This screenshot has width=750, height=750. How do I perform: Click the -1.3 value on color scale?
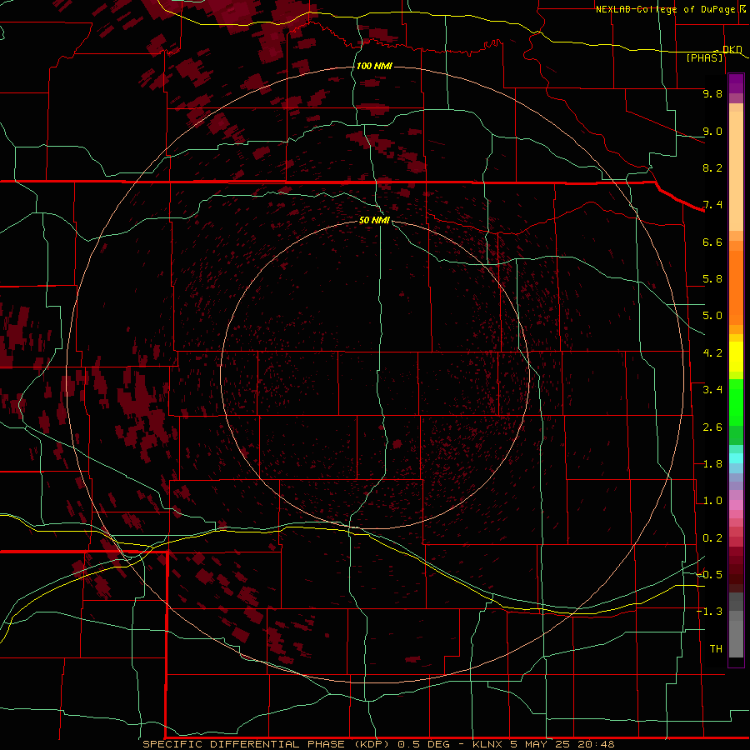click(710, 612)
